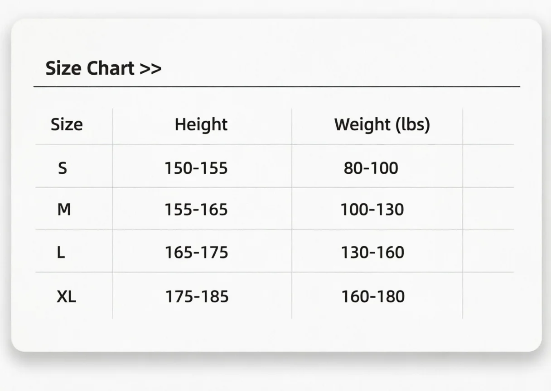Click the 130-160 weight value
Viewport: 551px width, 391px height.
372,253
